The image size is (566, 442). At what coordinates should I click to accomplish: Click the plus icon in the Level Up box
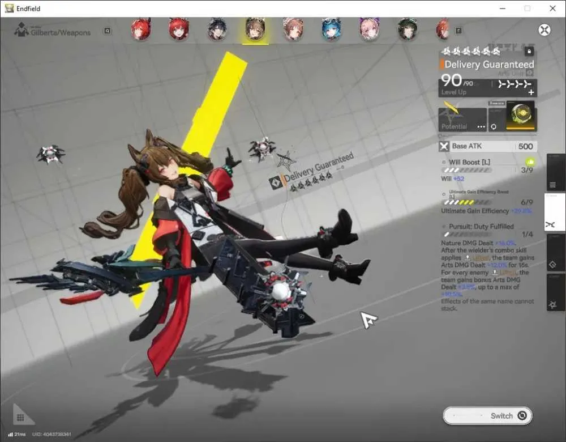click(x=531, y=92)
